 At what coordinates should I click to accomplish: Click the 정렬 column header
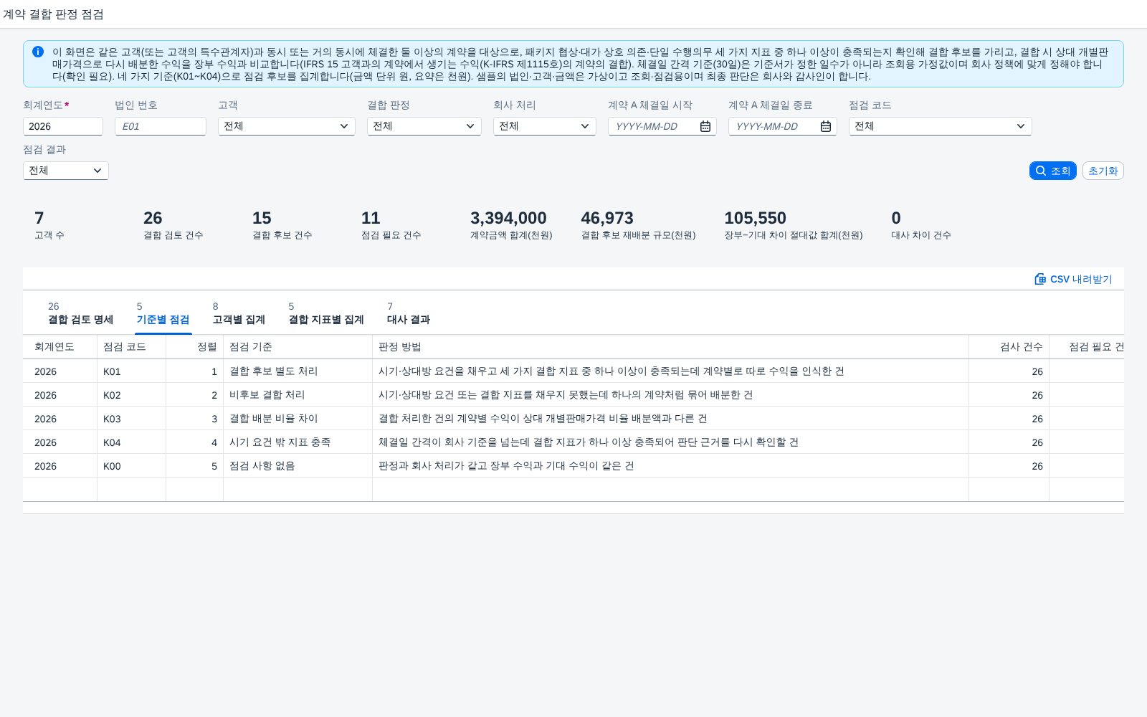click(x=194, y=347)
